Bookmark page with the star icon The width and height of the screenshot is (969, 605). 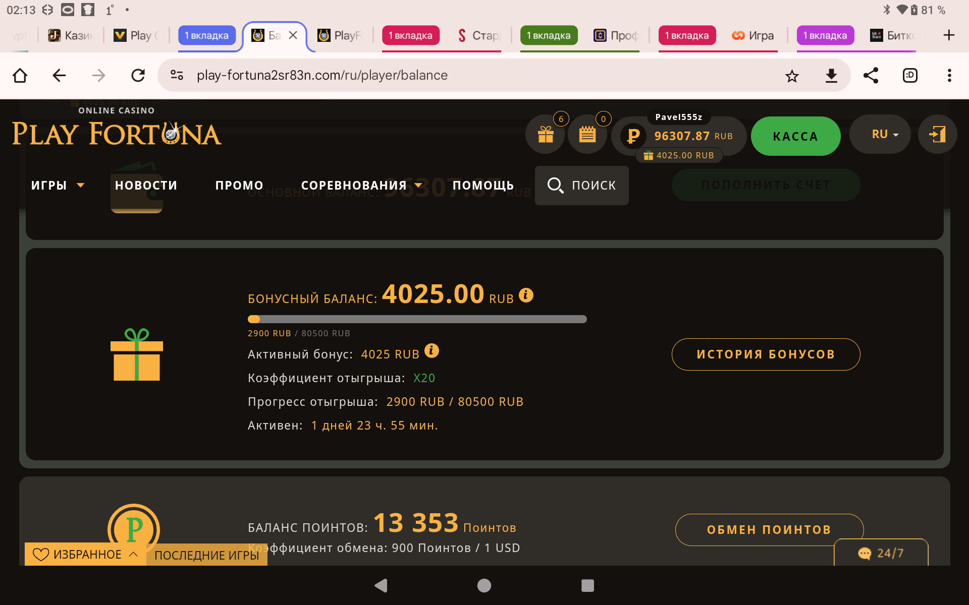click(x=792, y=76)
